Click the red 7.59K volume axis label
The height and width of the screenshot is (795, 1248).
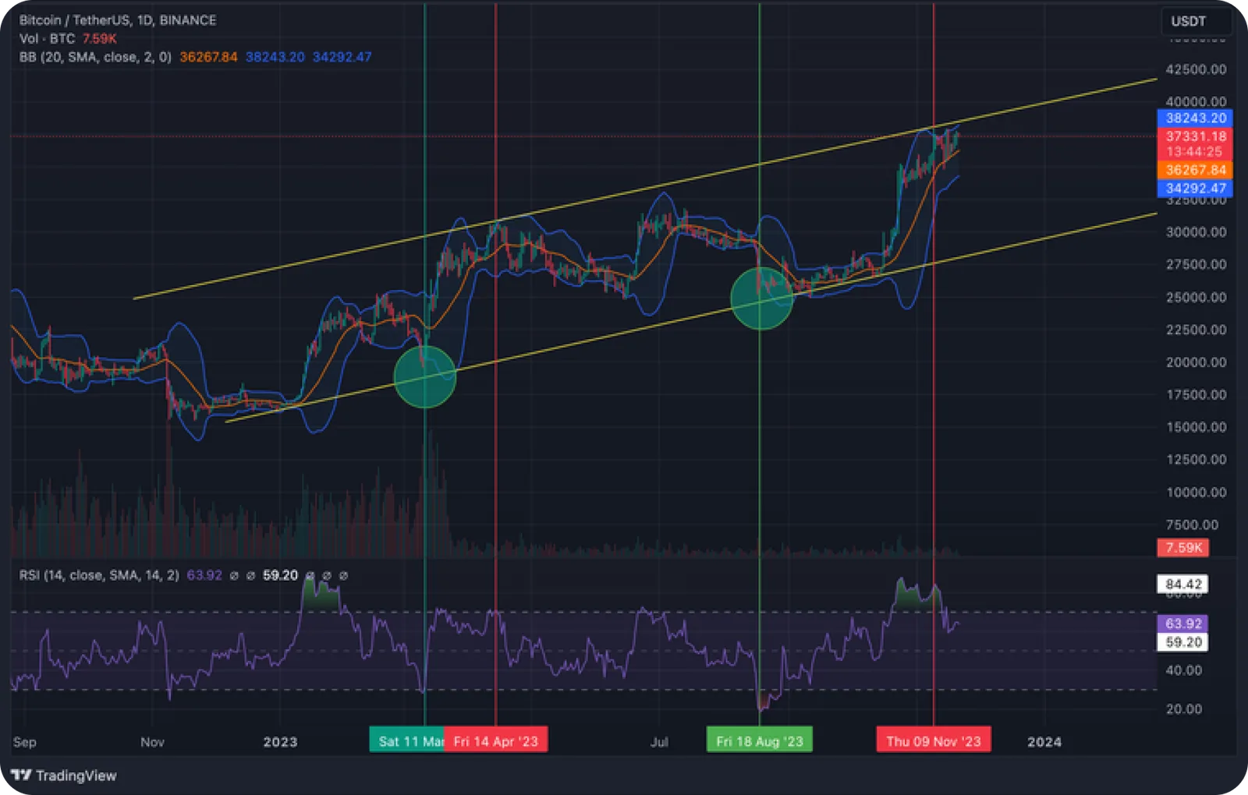click(x=1183, y=547)
